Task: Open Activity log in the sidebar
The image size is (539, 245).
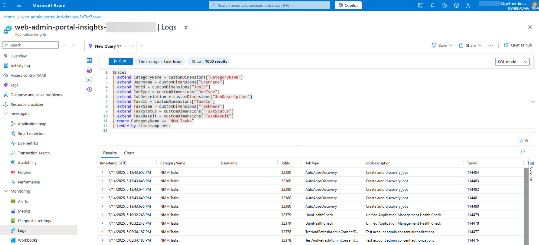Action: (20, 66)
